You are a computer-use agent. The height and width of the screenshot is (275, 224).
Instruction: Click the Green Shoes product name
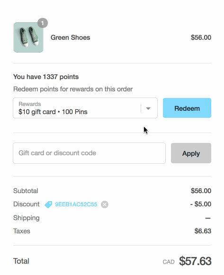71,37
